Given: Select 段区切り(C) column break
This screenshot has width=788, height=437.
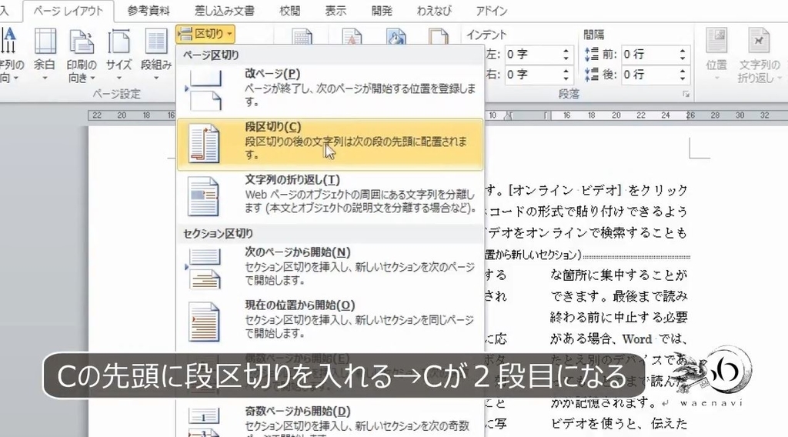Looking at the screenshot, I should [330, 145].
